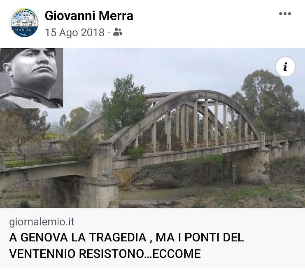This screenshot has width=305, height=276.
Task: Click the gray link card footer area
Action: click(152, 237)
